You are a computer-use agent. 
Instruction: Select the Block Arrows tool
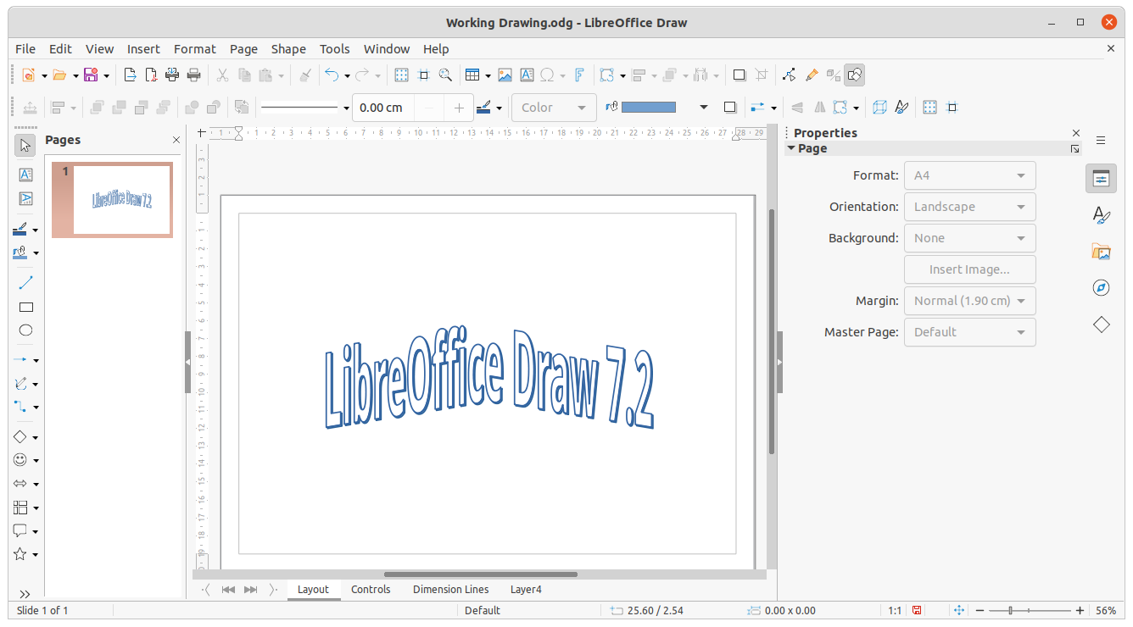point(20,484)
